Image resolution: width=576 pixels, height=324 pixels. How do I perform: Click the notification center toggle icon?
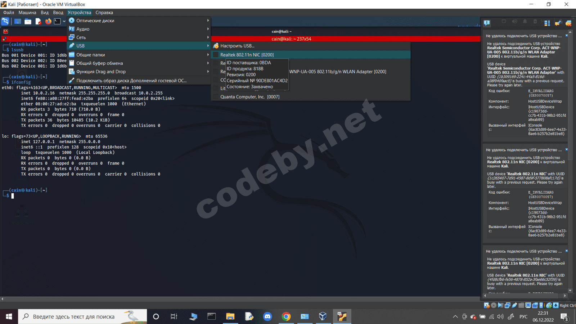[x=487, y=23]
